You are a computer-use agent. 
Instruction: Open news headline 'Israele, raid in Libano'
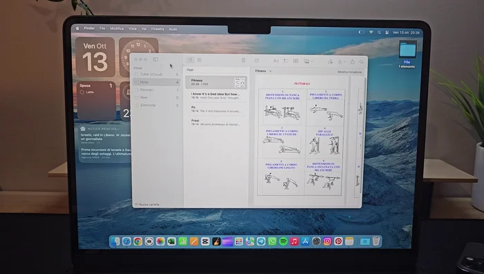tap(105, 137)
